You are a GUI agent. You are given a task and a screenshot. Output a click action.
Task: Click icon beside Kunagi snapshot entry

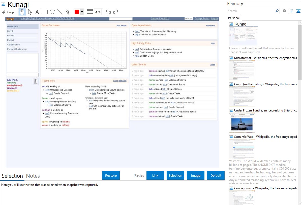[231, 24]
